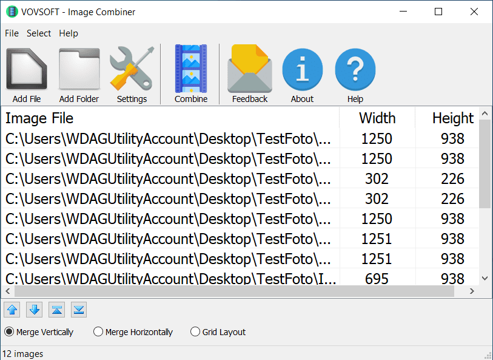The width and height of the screenshot is (493, 360).
Task: Move selected image to bottom of list
Action: [x=78, y=310]
